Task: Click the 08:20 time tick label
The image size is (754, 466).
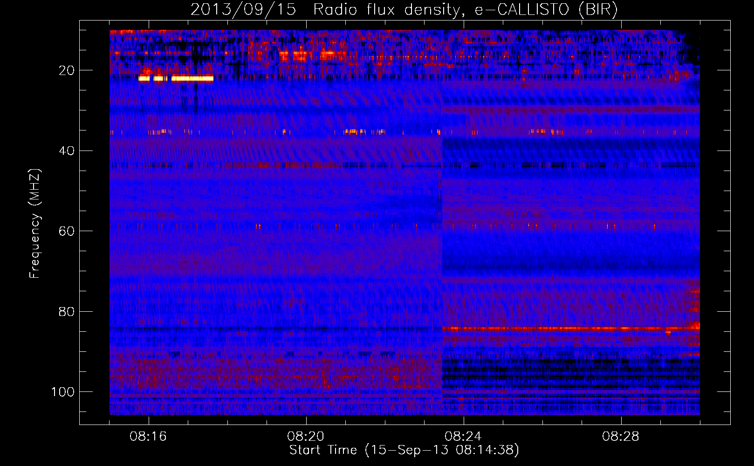Action: click(x=306, y=437)
